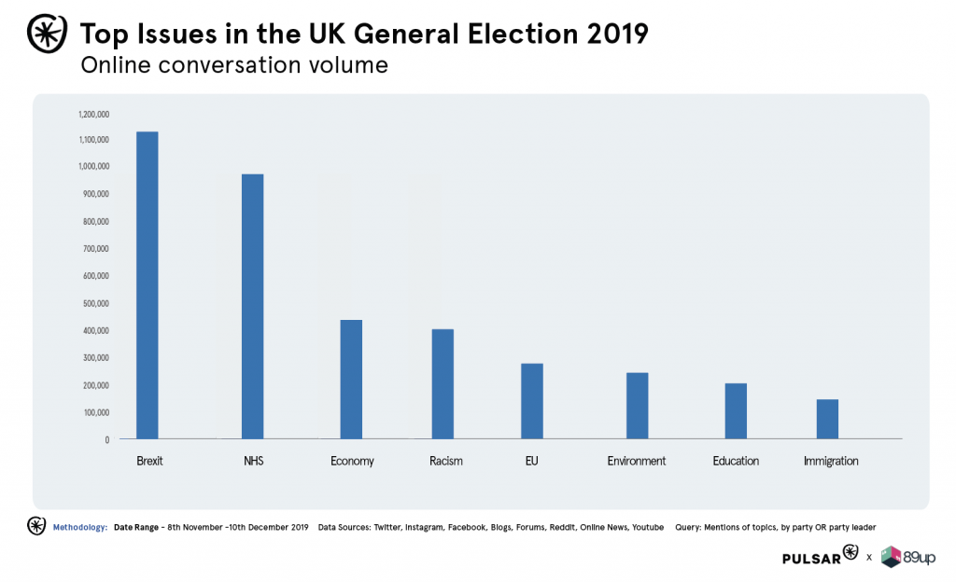Click the Online conversation volume subtitle
This screenshot has height=582, width=956.
[x=234, y=65]
